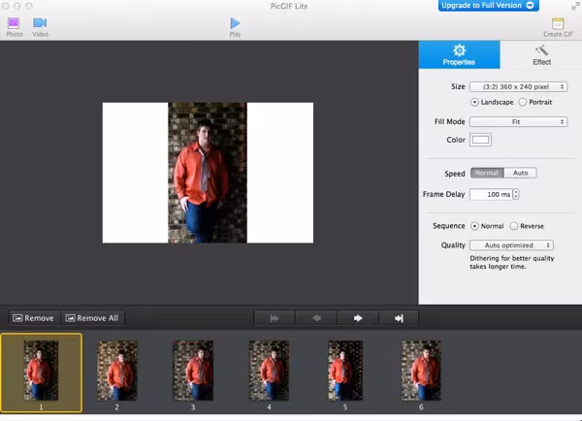Select Normal sequence option
The image size is (582, 421).
click(x=474, y=226)
